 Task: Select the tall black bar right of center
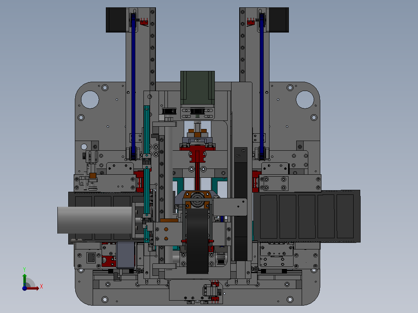click(241, 204)
